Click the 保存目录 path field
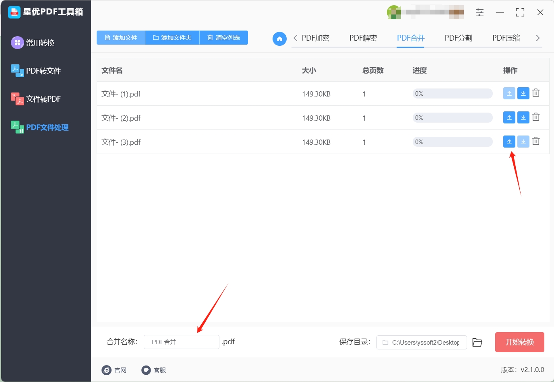554x382 pixels. point(422,342)
